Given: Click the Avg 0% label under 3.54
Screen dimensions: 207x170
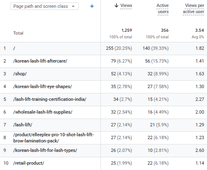Looking at the screenshot, I should (198, 37).
